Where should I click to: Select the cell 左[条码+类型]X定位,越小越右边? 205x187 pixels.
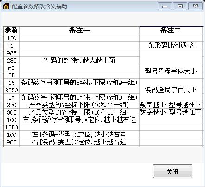pyautogui.click(x=79, y=135)
